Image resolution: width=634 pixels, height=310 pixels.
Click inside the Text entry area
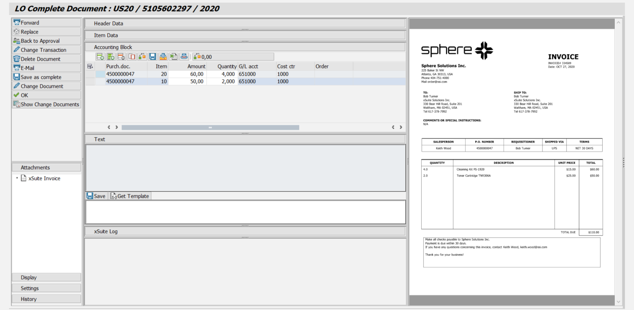pos(245,168)
